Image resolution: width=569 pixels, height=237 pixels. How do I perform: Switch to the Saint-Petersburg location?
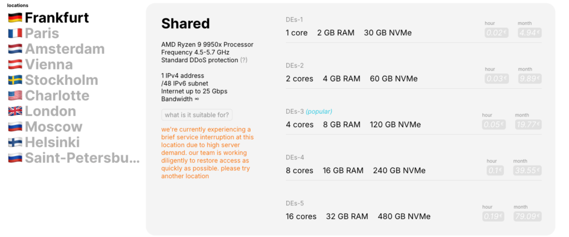[x=74, y=158]
